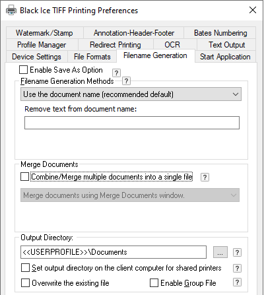Click the browse button for output directory
Image resolution: width=264 pixels, height=295 pixels.
220,252
